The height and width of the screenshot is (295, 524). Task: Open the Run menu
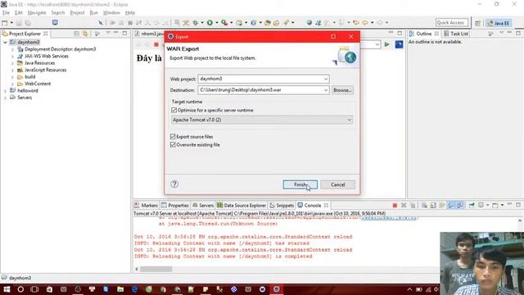click(x=94, y=13)
